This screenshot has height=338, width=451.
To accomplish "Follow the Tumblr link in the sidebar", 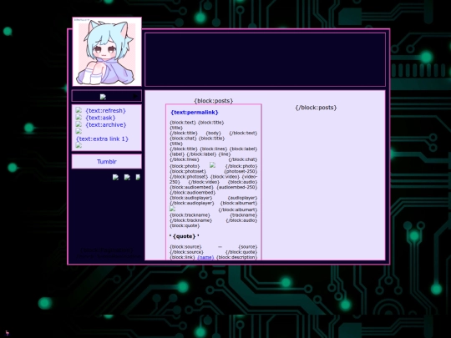I will point(107,162).
